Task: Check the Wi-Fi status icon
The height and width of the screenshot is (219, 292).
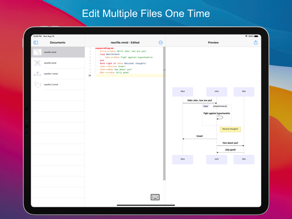Action: coord(246,36)
